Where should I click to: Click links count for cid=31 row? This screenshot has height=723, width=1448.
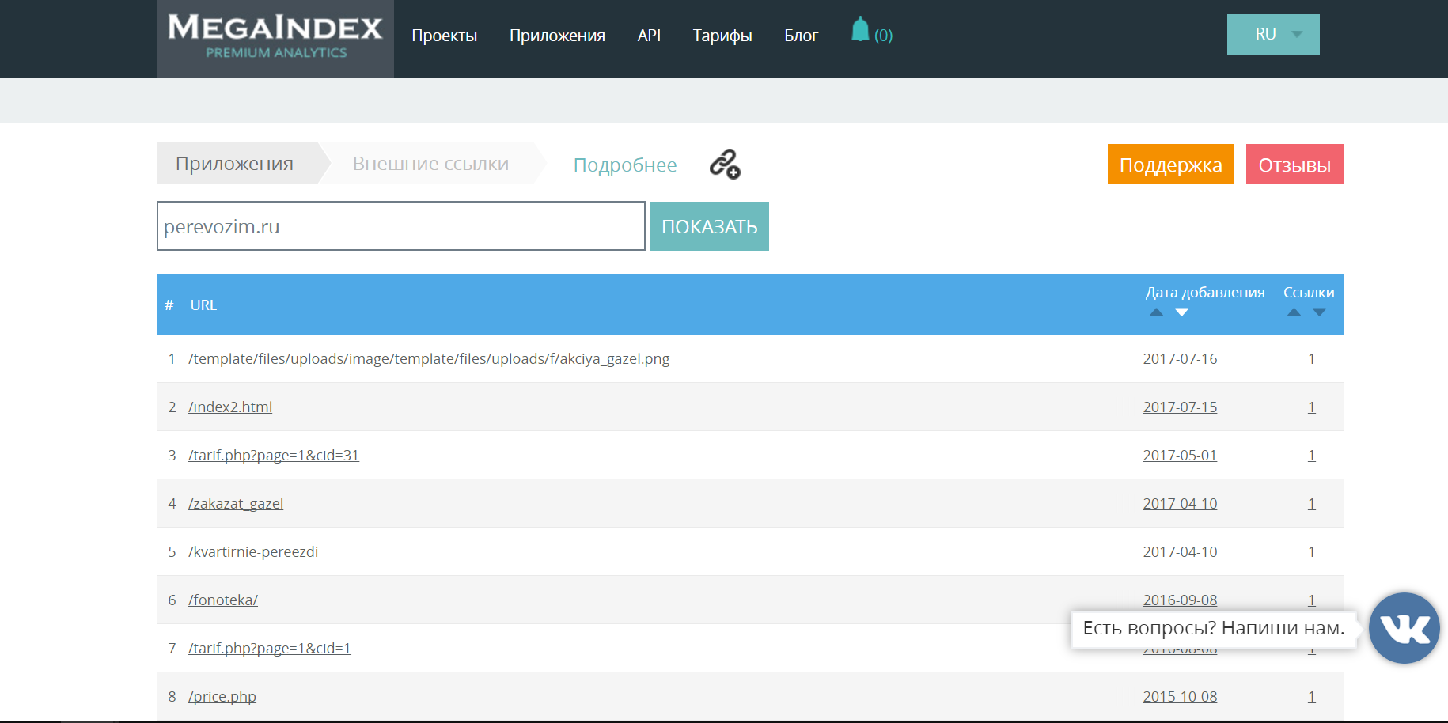click(1311, 456)
